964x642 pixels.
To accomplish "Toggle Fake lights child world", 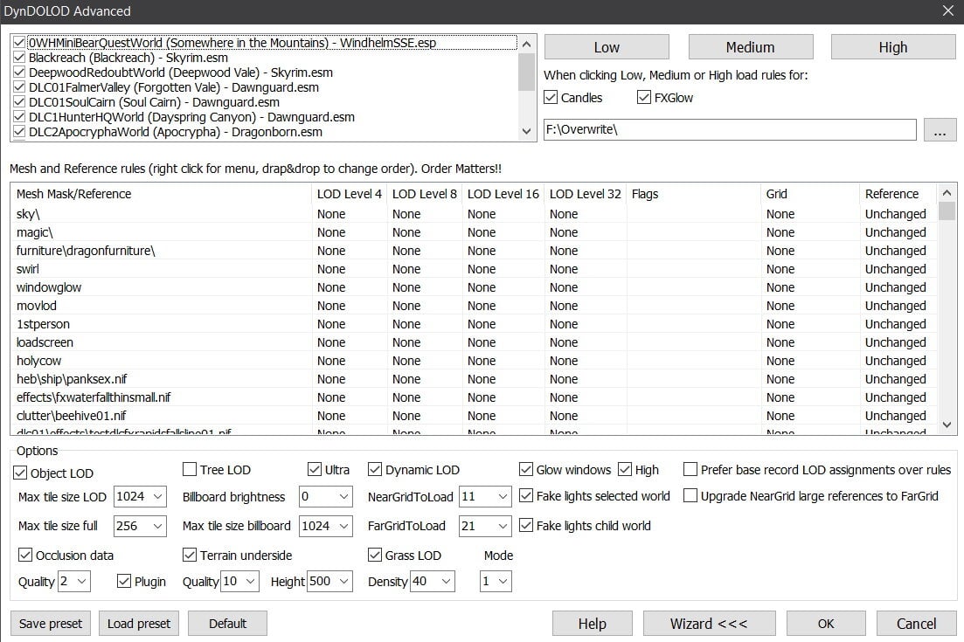I will [x=525, y=525].
